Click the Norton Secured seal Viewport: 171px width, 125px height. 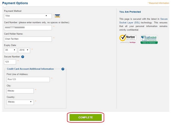128,39
